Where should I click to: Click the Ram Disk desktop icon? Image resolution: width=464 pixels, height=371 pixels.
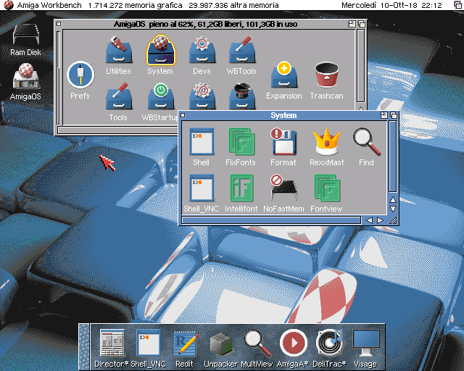click(x=25, y=36)
